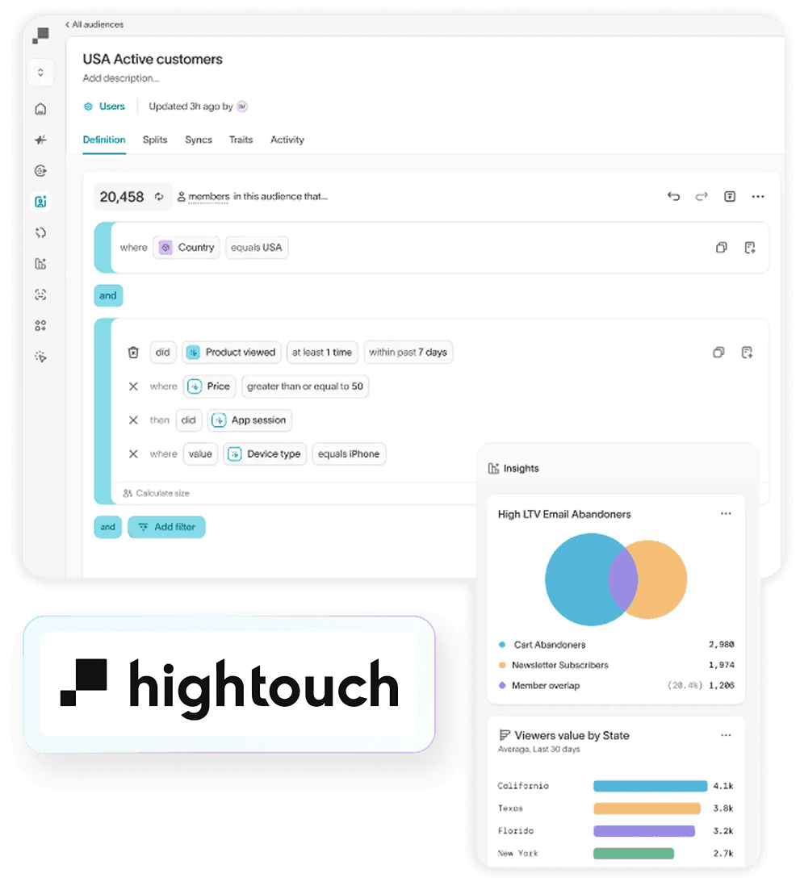This screenshot has height=886, width=800.
Task: Switch to the Syncs tab
Action: tap(199, 140)
